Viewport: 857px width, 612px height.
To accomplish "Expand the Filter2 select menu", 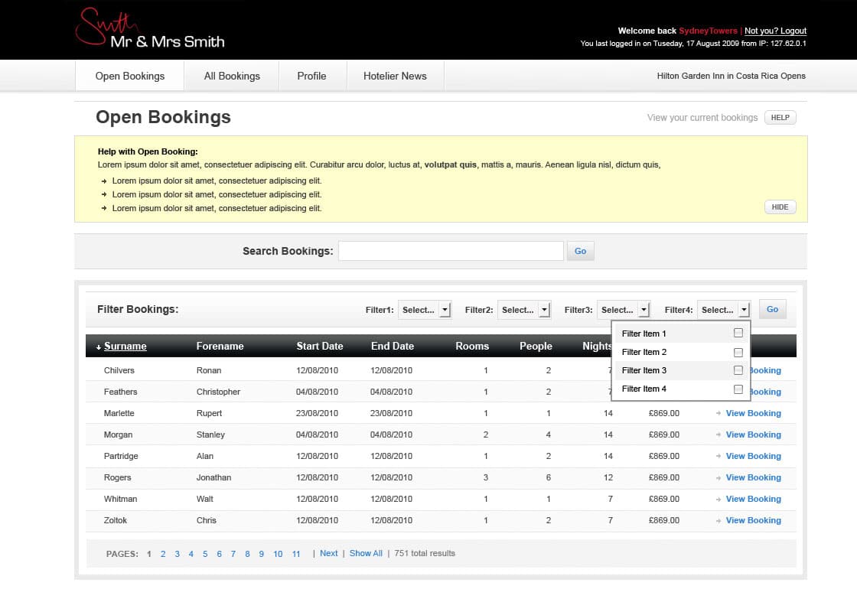I will pyautogui.click(x=544, y=310).
